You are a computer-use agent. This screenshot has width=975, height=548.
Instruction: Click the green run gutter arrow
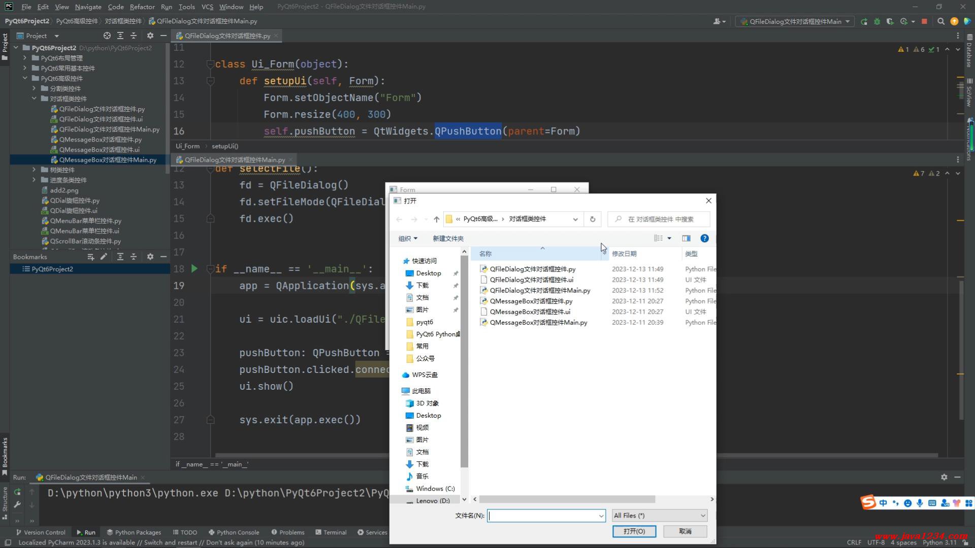click(x=194, y=268)
